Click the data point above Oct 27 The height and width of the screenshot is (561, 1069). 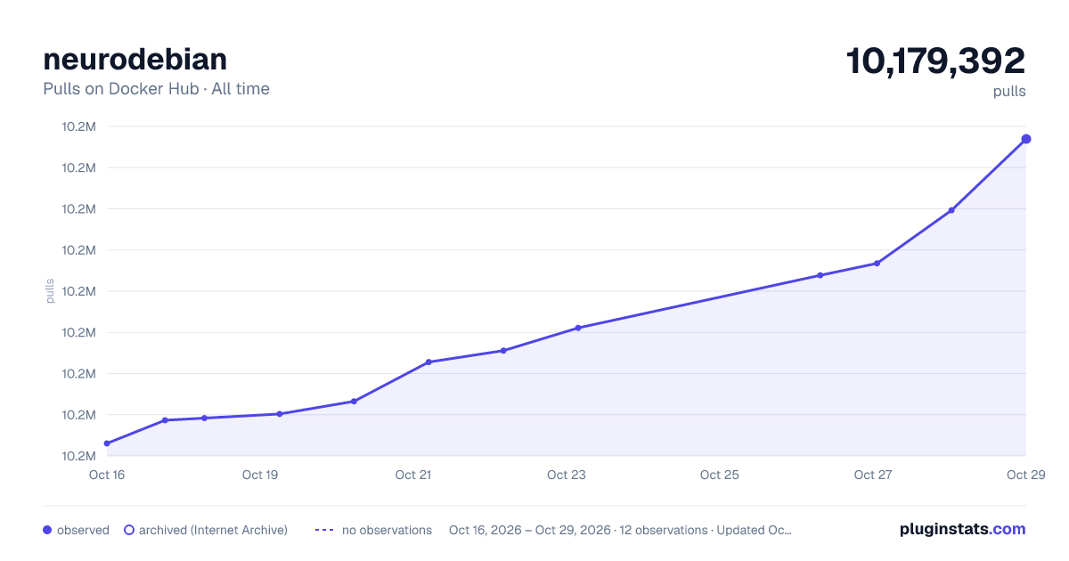pyautogui.click(x=877, y=264)
